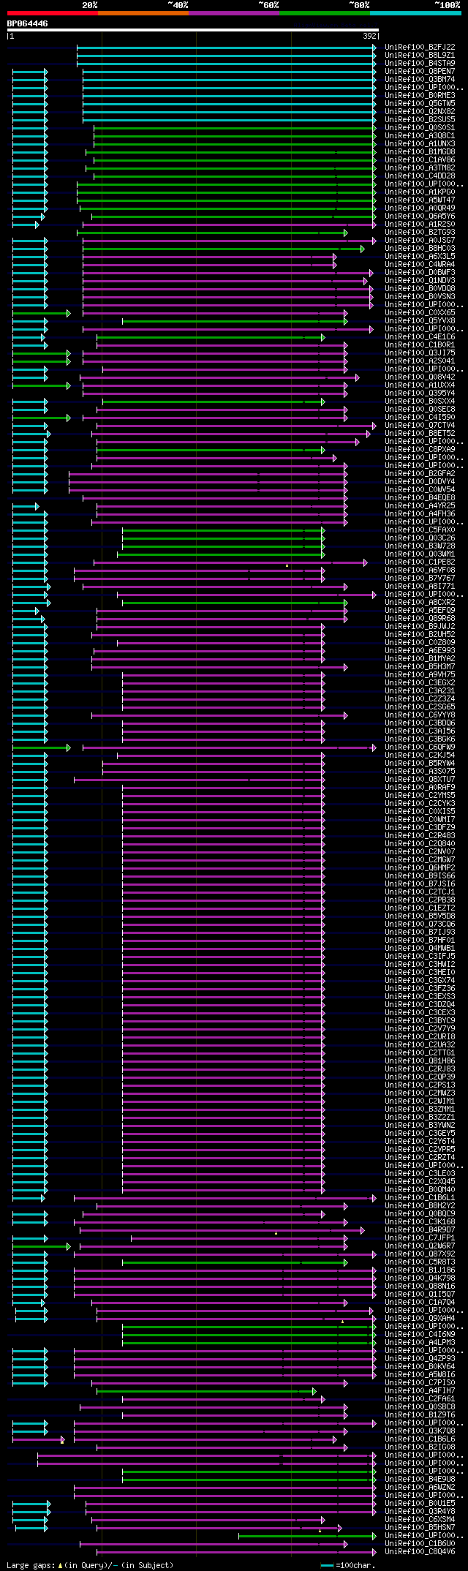Click the Large gaps legend text

pos(90,1565)
